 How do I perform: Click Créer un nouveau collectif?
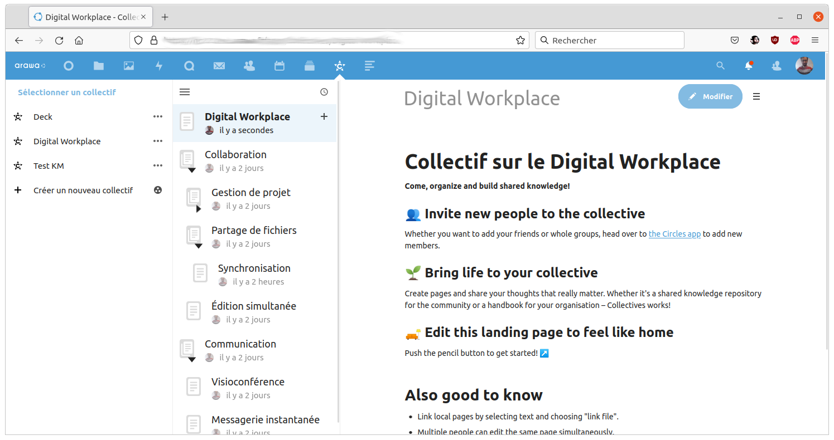[83, 190]
